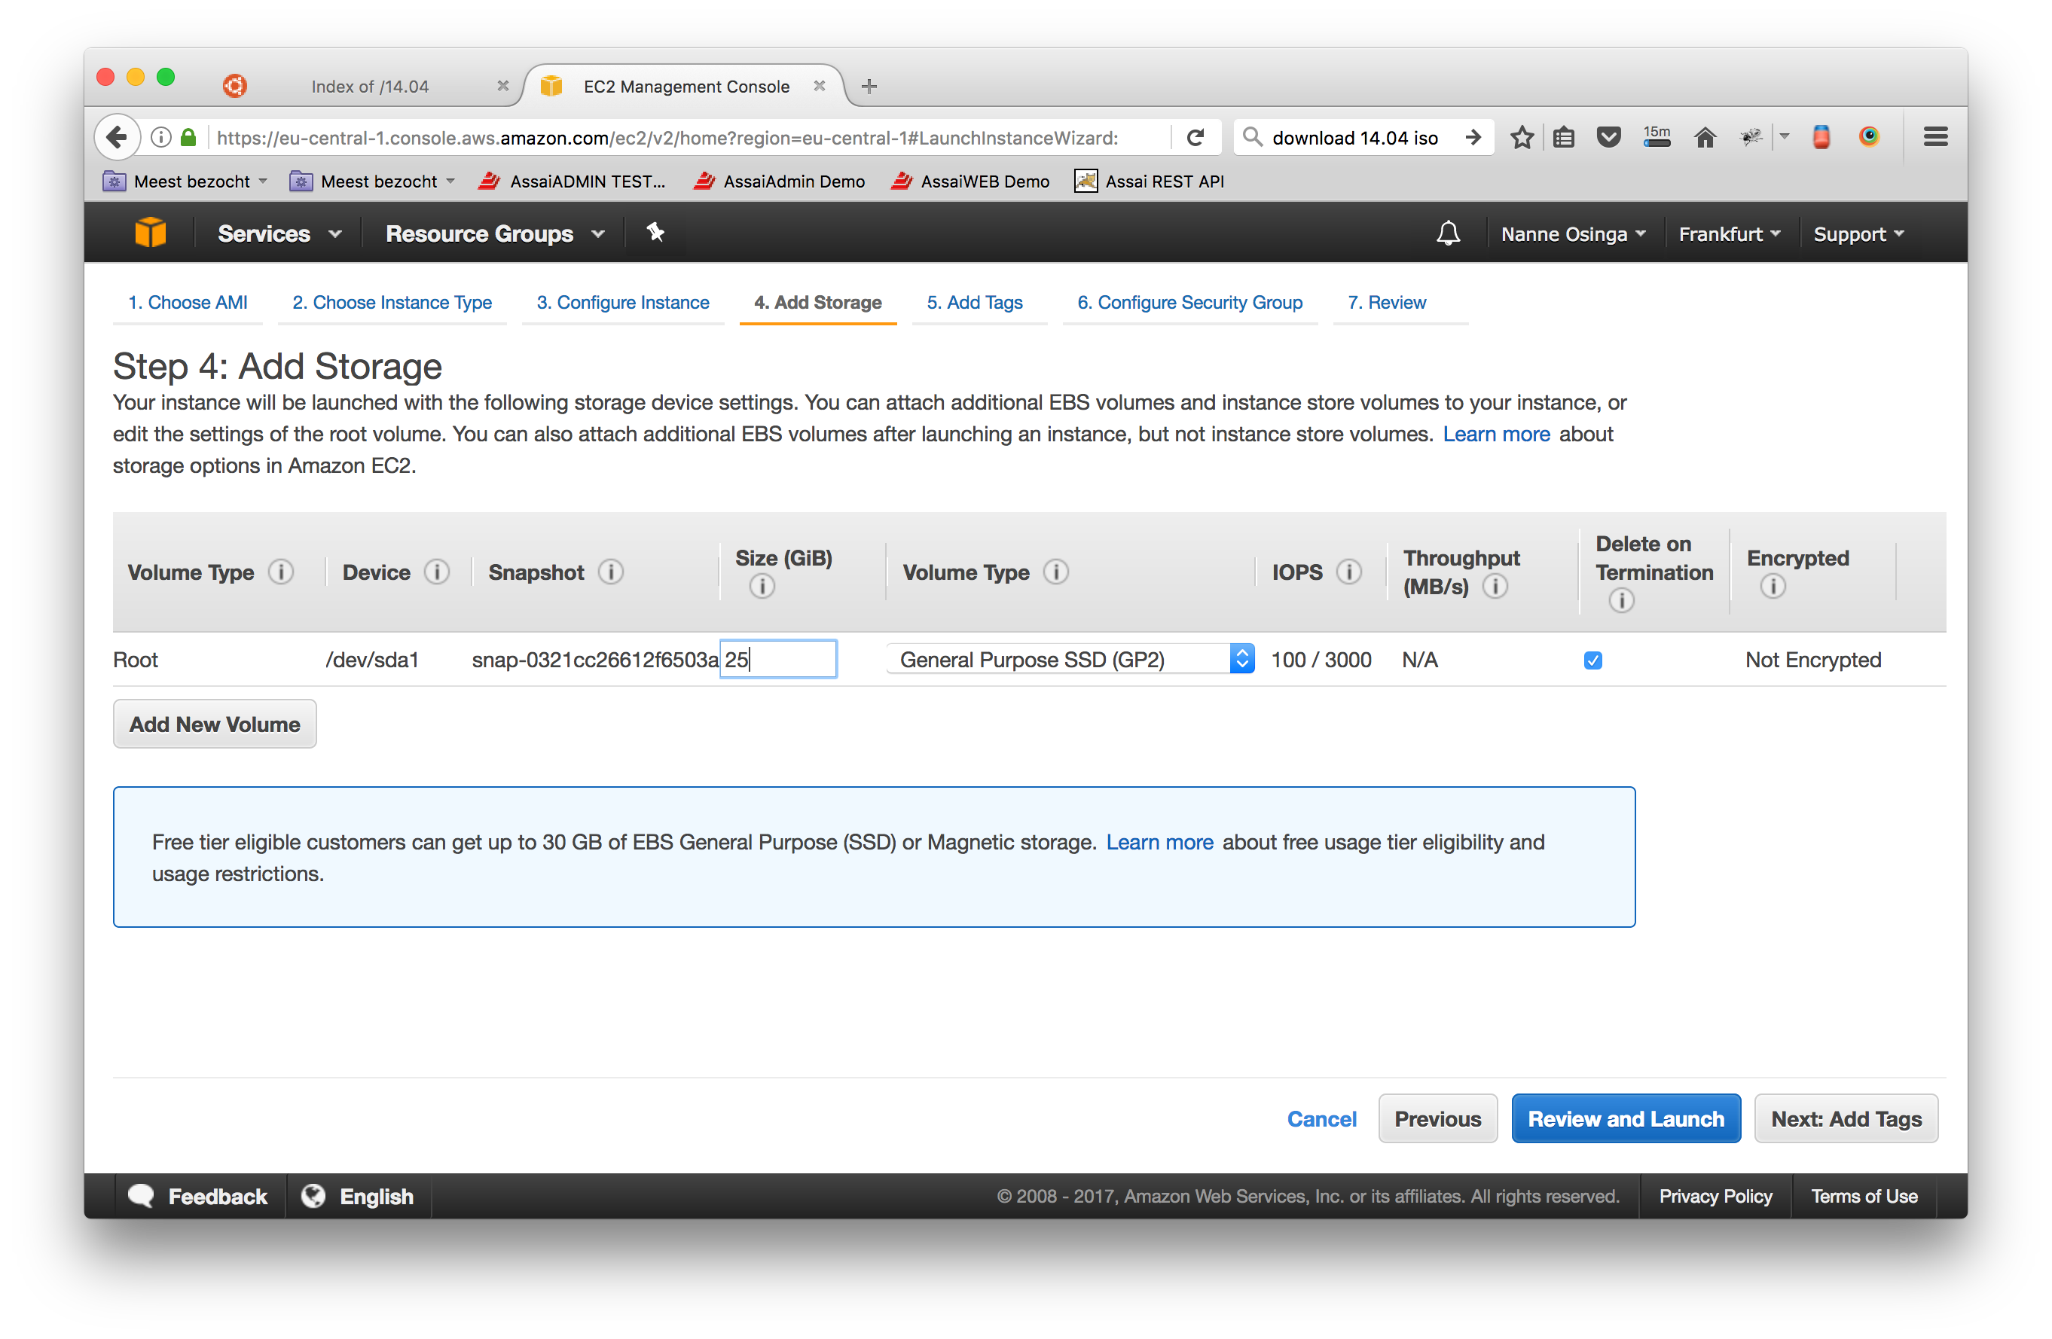Close the EC2 Management Console tab
Viewport: 2052px width, 1339px height.
(x=820, y=86)
